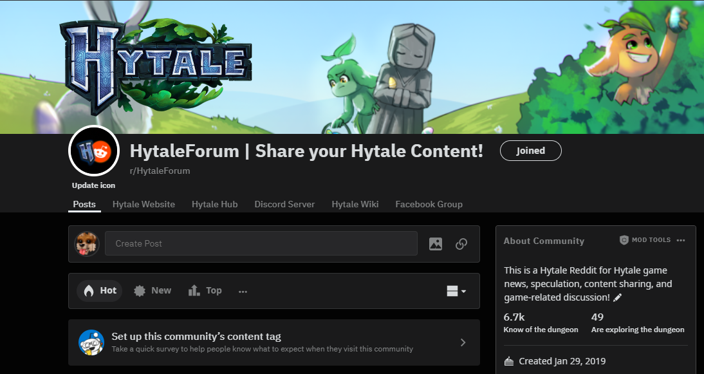Click the 6.7k member count
This screenshot has height=374, width=704.
(x=514, y=317)
